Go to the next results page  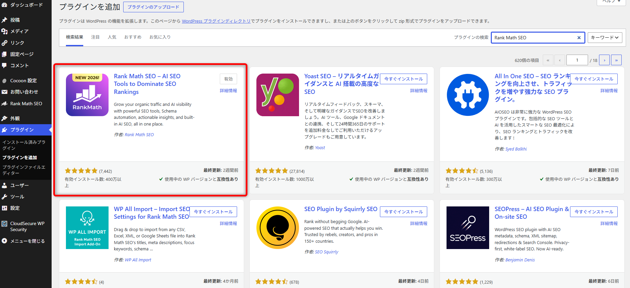point(604,60)
